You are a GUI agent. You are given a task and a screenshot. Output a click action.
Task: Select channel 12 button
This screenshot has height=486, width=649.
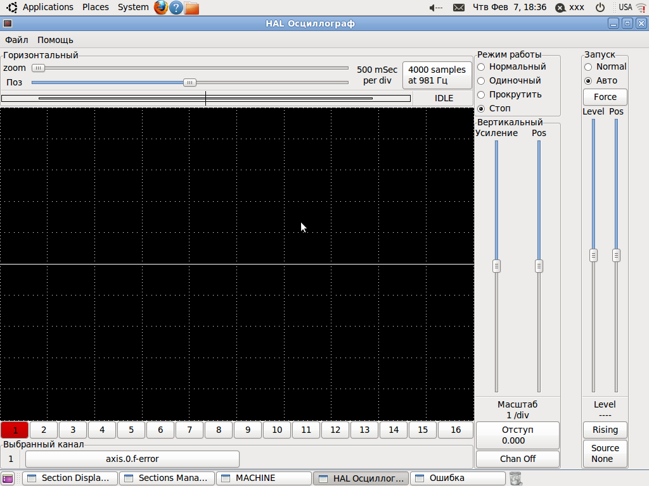click(x=335, y=430)
